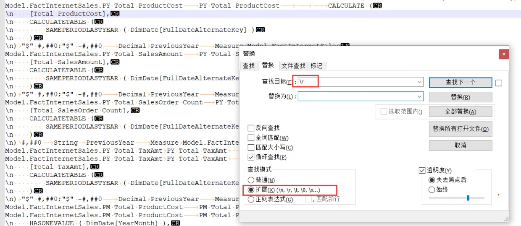Select the 替换 tab
This screenshot has width=521, height=226.
click(268, 65)
